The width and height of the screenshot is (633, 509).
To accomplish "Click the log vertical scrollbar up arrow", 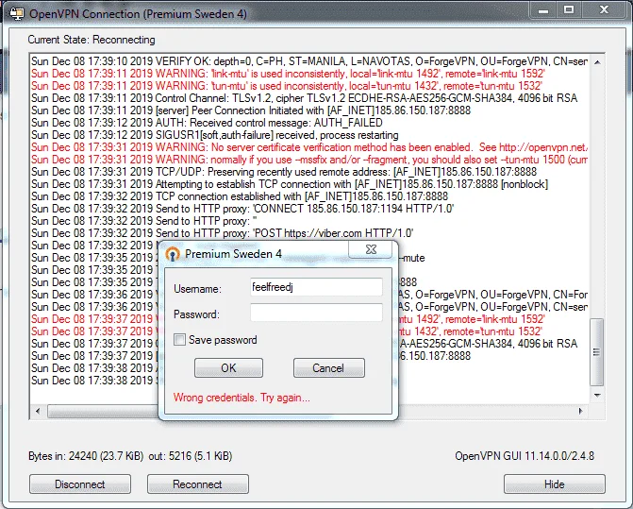I will [x=597, y=62].
